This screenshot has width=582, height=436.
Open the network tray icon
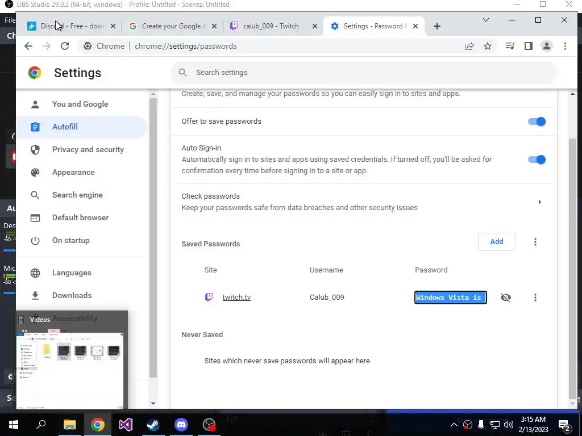pyautogui.click(x=495, y=425)
